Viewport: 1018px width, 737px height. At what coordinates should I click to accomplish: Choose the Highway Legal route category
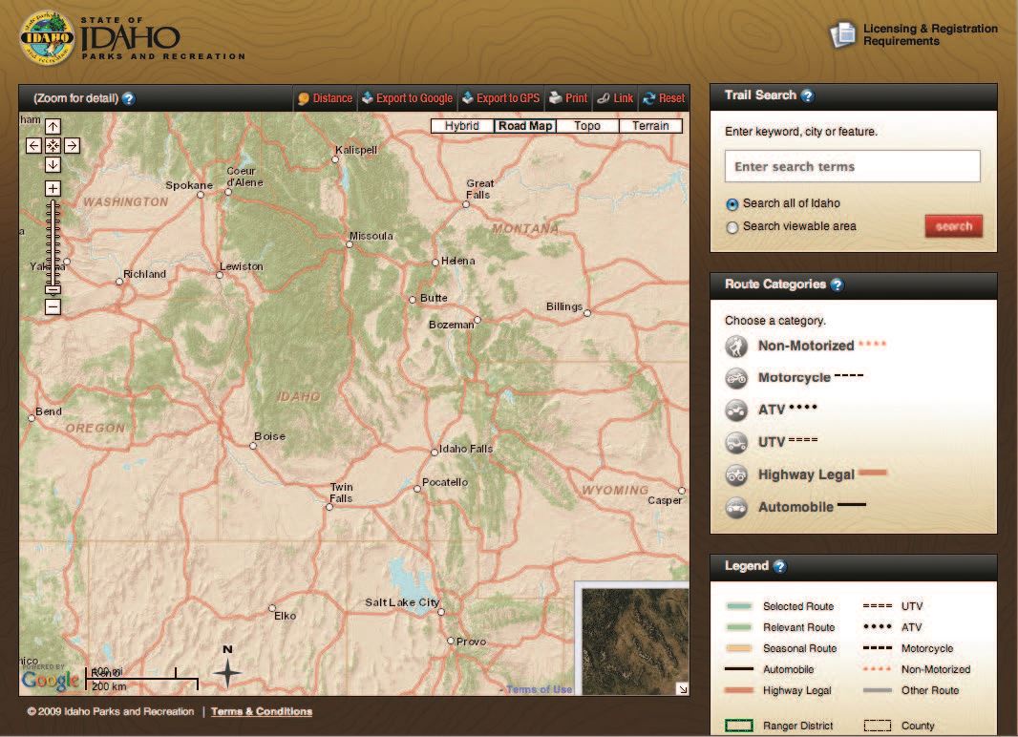(806, 474)
